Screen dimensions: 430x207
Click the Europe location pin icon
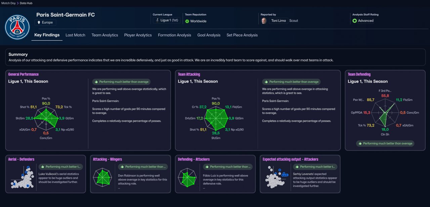[x=39, y=23]
